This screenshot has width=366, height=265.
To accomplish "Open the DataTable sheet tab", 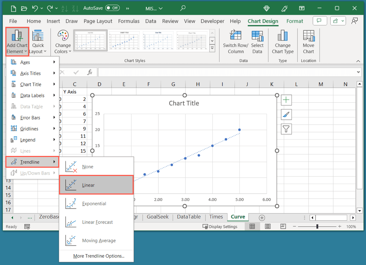I will [189, 217].
